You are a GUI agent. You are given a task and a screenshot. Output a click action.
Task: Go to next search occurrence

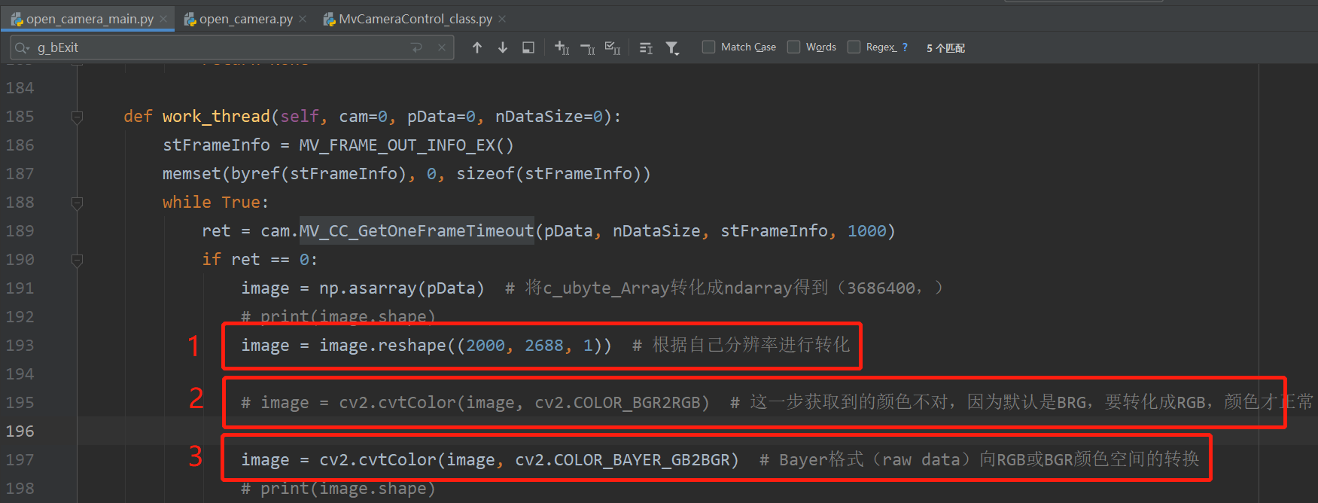(x=503, y=47)
